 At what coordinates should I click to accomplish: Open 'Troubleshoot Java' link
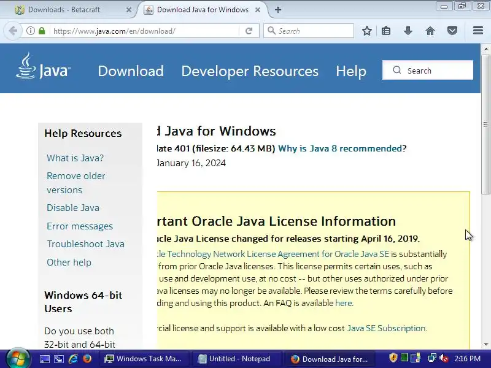(86, 244)
